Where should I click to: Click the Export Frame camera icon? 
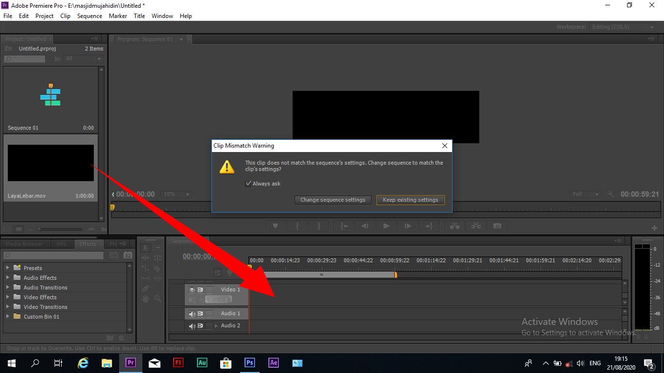point(497,226)
